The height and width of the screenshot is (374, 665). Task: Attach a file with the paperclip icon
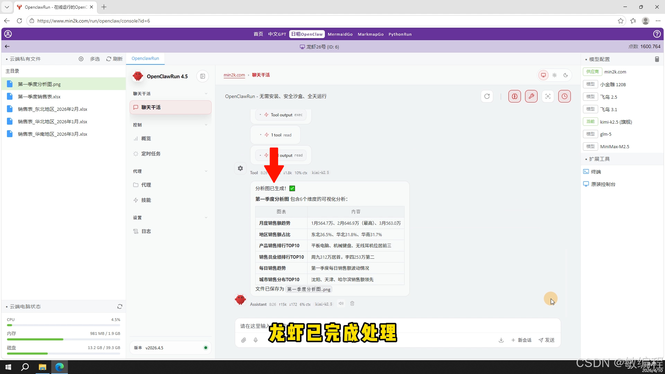pos(243,340)
